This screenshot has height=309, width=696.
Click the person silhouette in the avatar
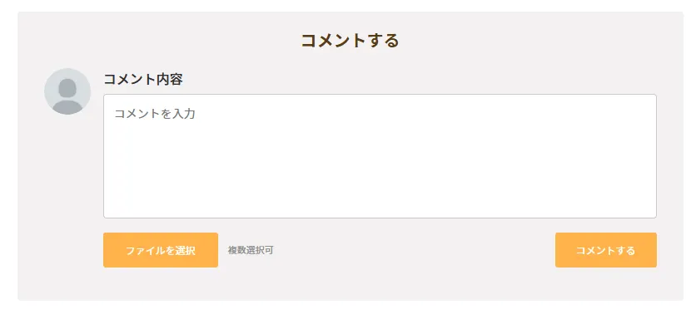click(x=67, y=96)
